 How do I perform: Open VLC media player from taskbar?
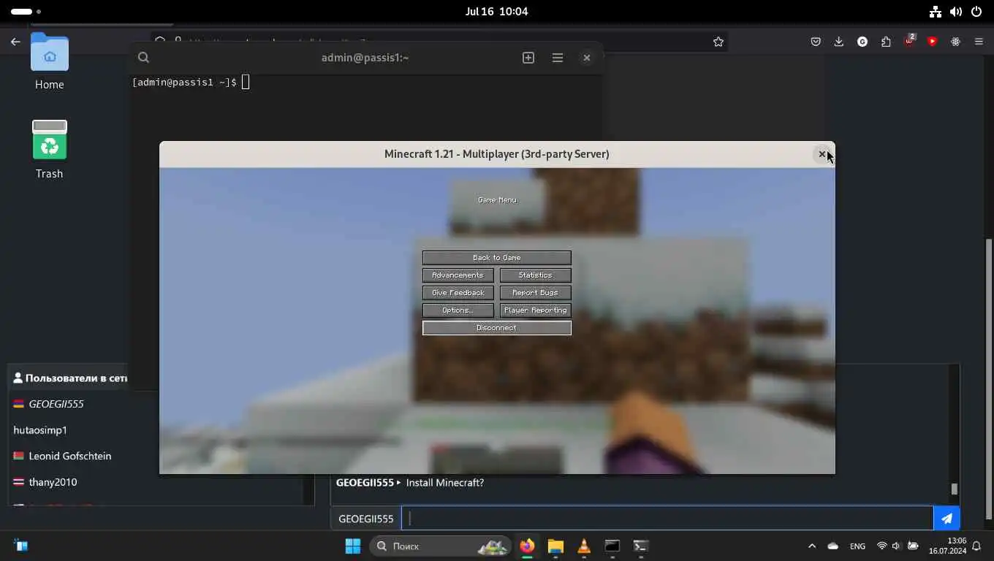pos(584,546)
